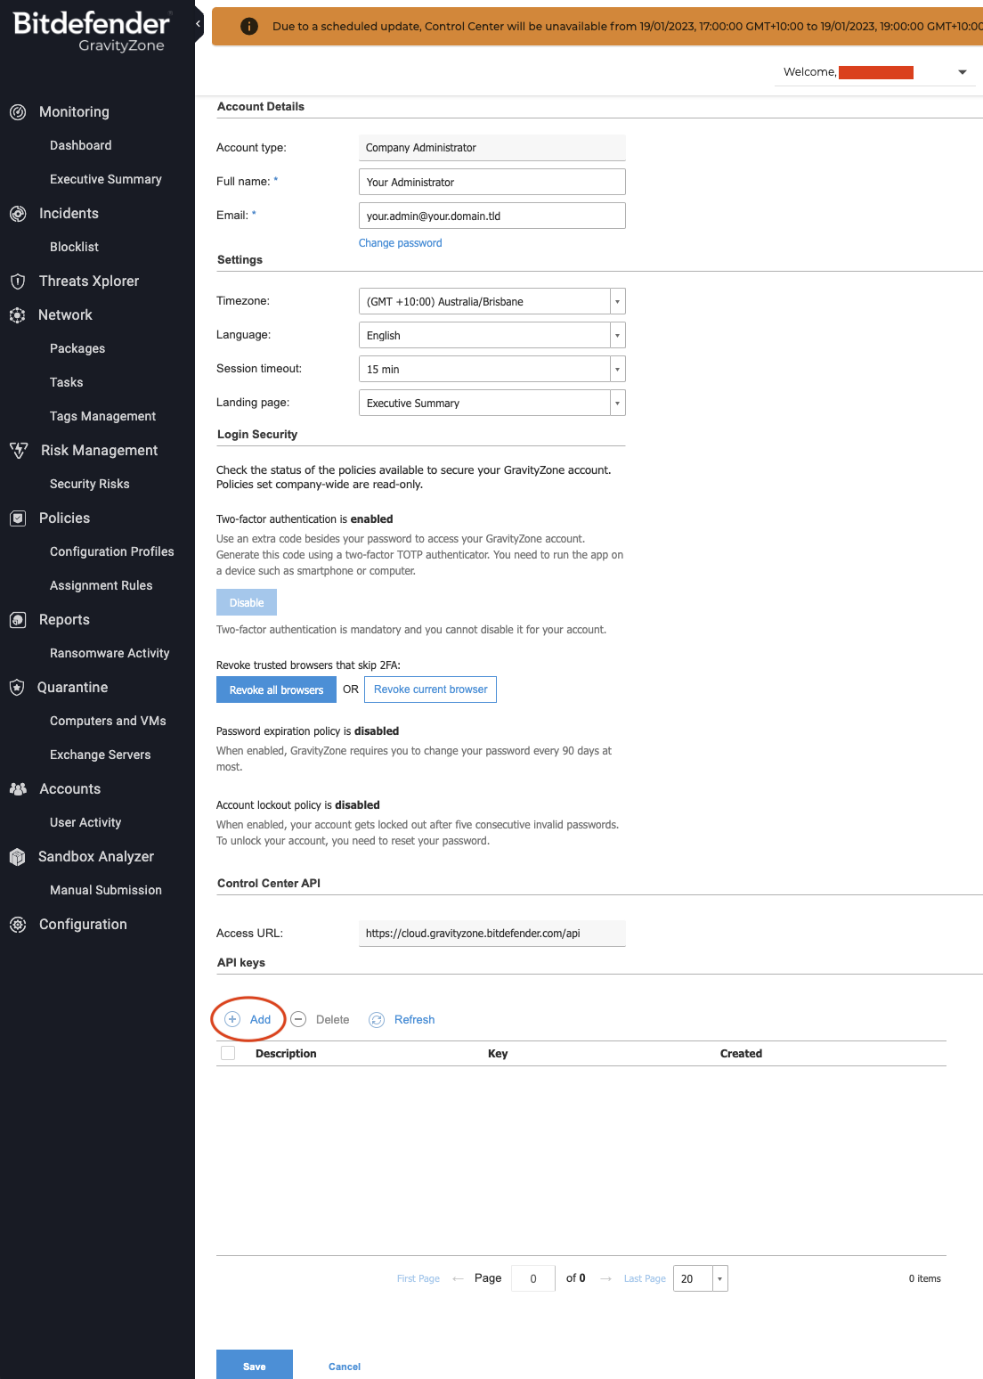Click the Refresh icon above API keys table
The height and width of the screenshot is (1379, 983).
(377, 1019)
